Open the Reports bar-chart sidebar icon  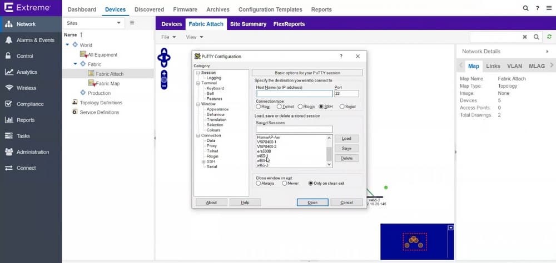point(9,120)
